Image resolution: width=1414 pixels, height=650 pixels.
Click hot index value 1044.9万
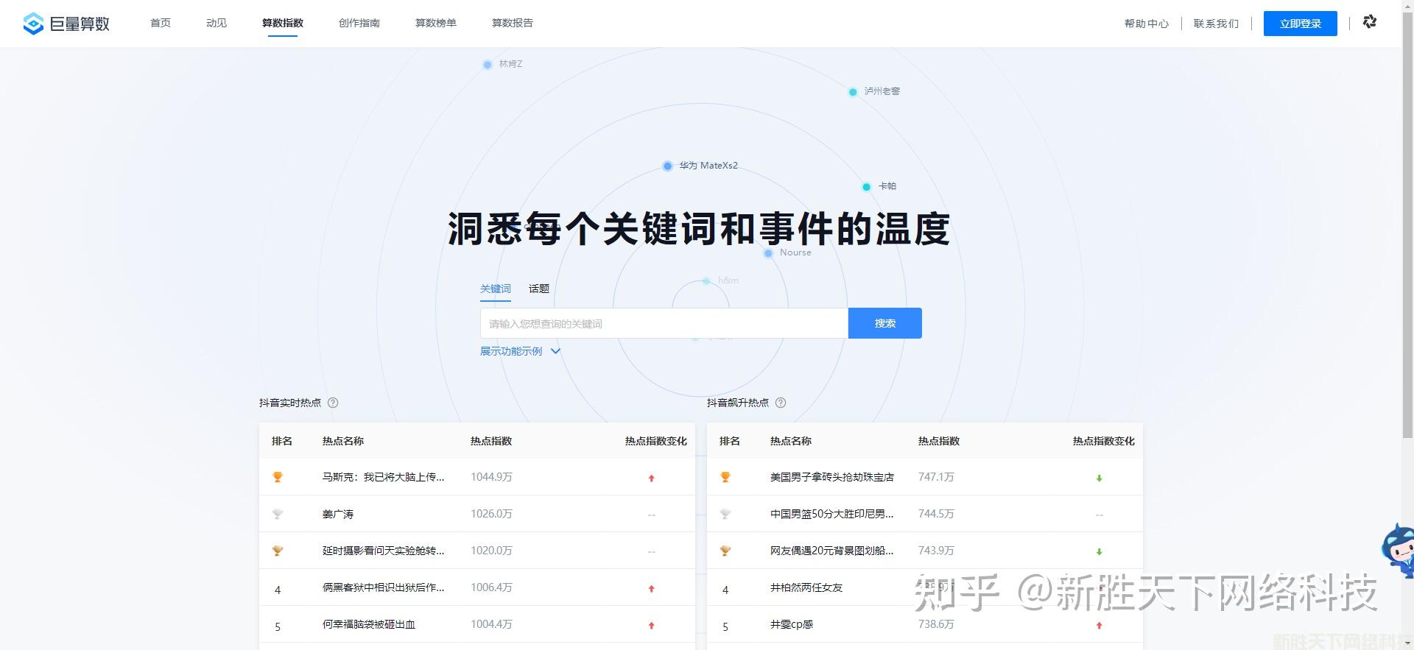pos(491,477)
